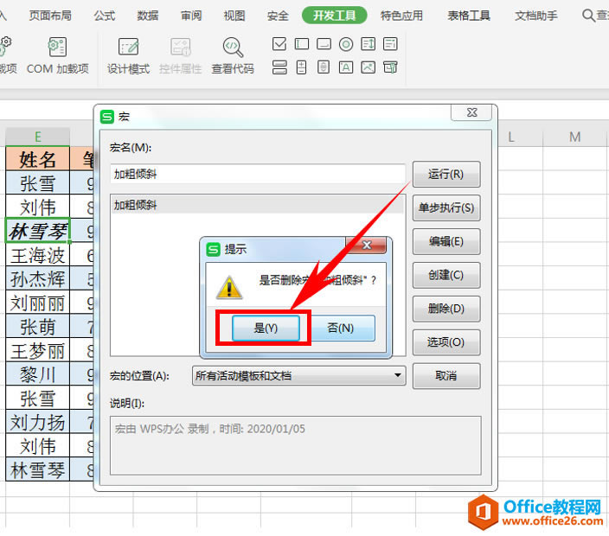Click the 宏名 input field

258,174
